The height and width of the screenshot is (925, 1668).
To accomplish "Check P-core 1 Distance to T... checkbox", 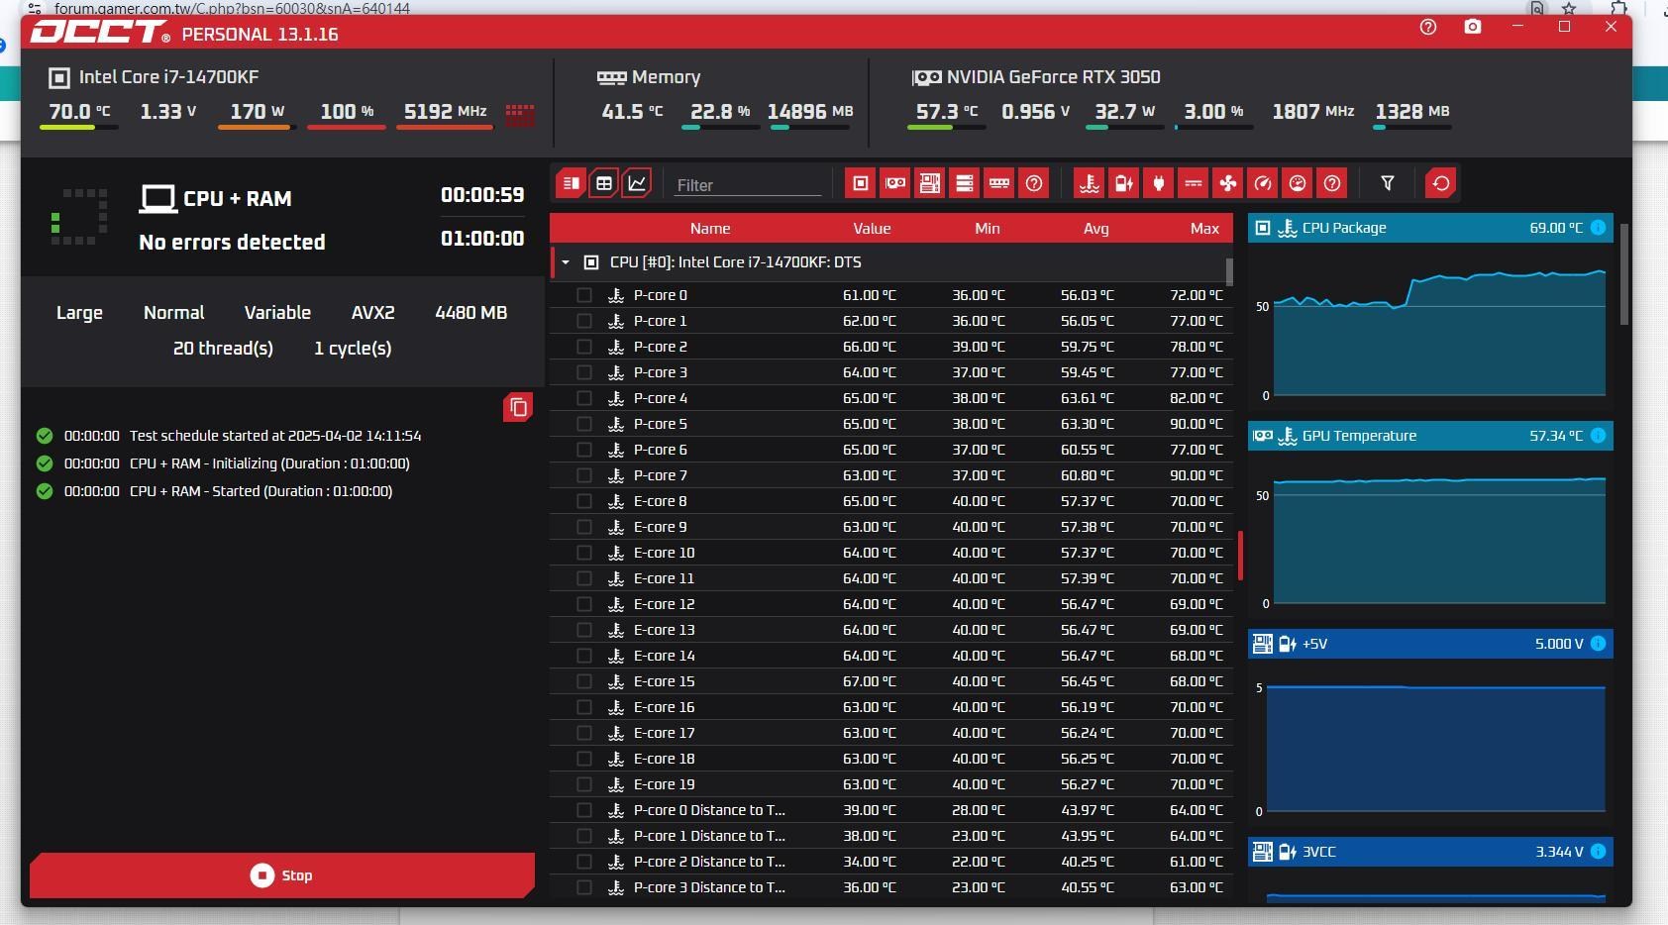I will [x=584, y=836].
